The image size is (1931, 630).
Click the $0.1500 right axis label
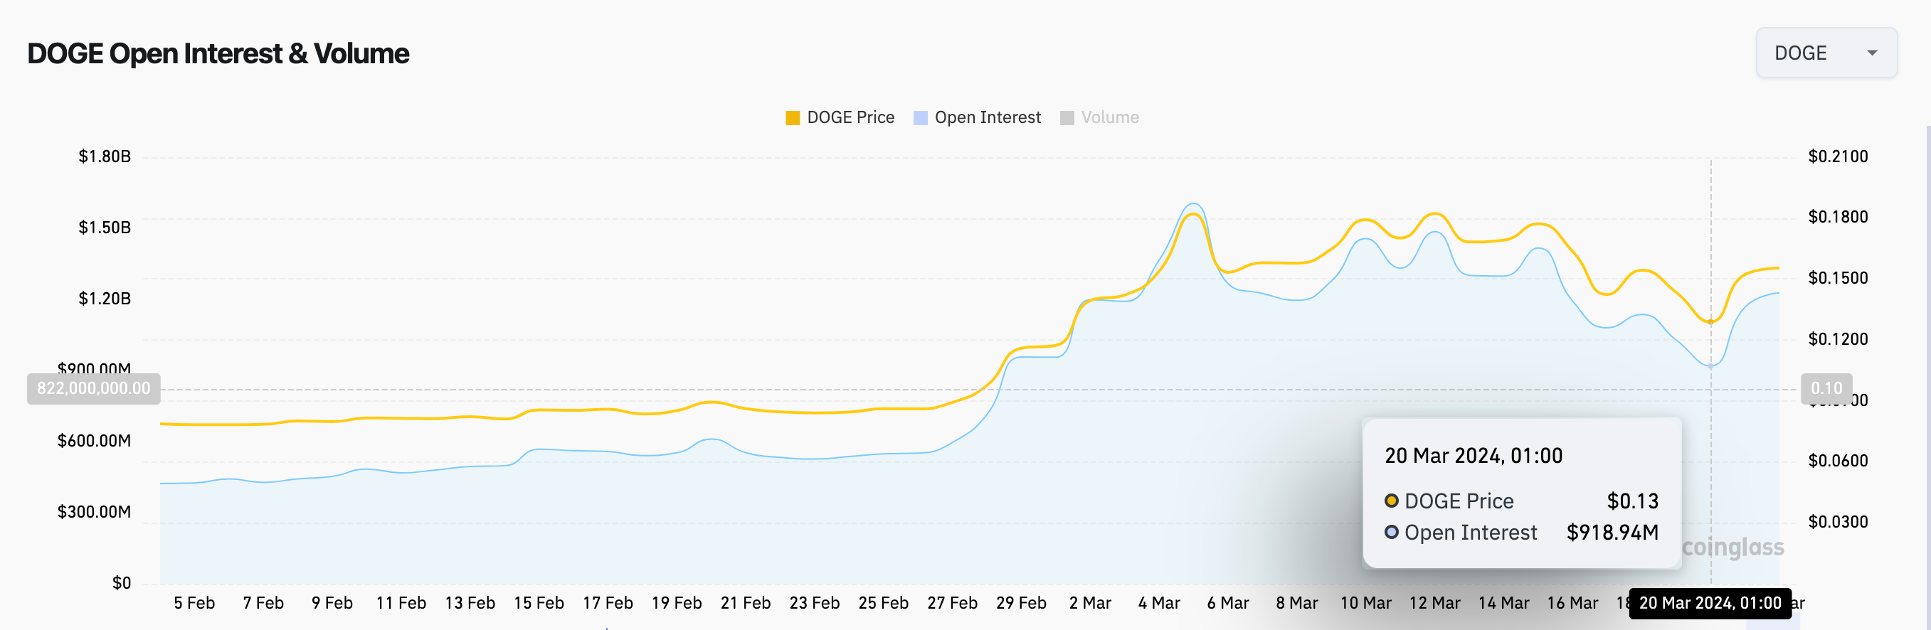(x=1837, y=278)
